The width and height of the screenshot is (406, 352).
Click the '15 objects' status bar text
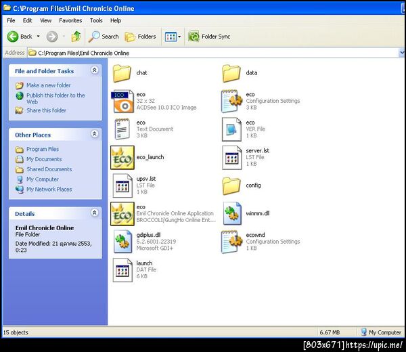pos(16,332)
